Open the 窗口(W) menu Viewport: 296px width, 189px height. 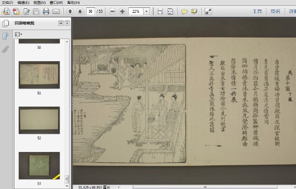(56, 2)
